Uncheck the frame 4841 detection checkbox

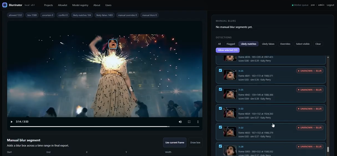pos(220,70)
